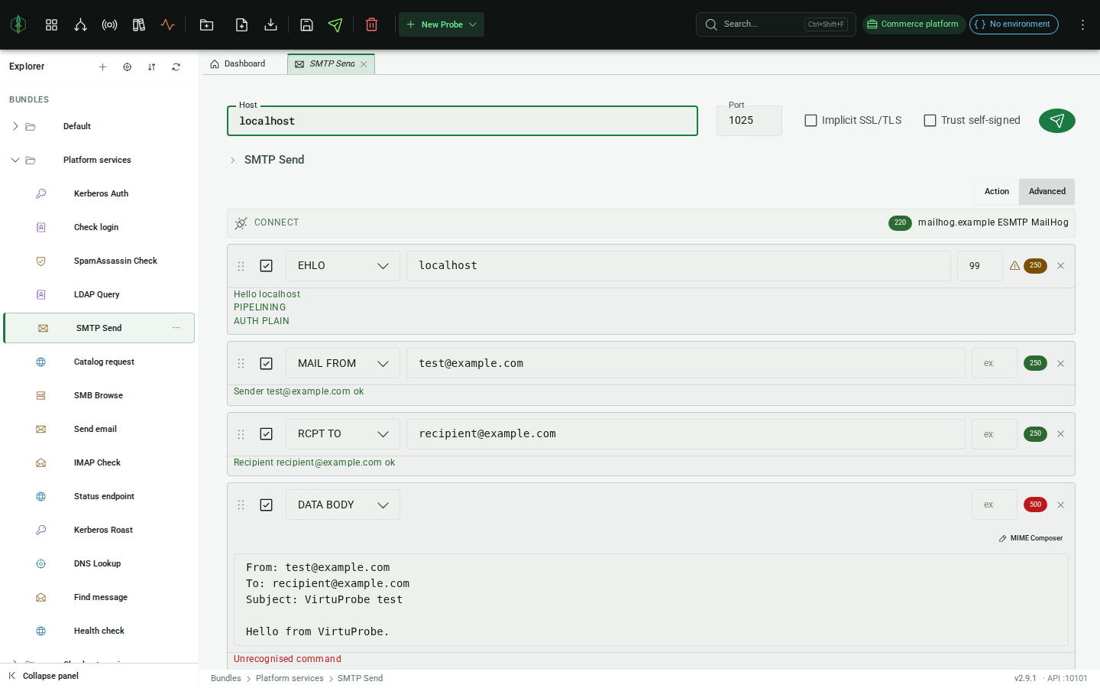Click the Explorer add plus icon
1100x688 pixels.
coord(102,67)
